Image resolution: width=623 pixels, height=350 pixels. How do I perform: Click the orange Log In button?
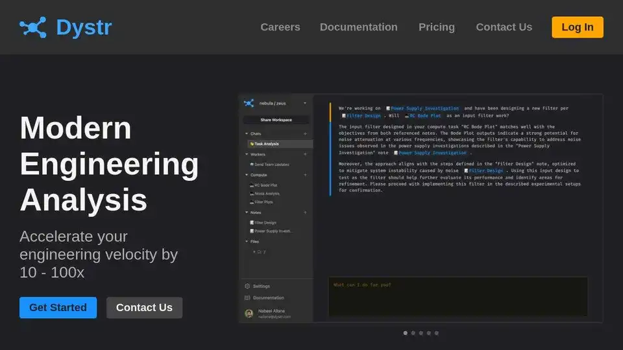click(x=578, y=27)
